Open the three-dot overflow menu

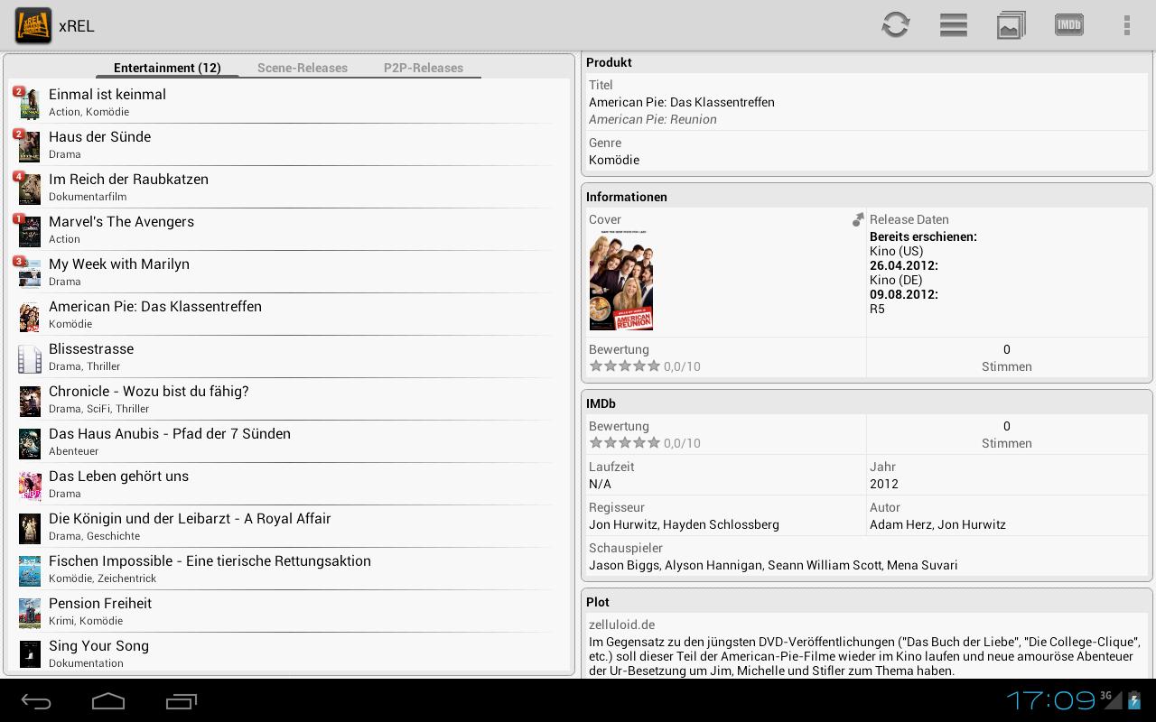tap(1126, 25)
